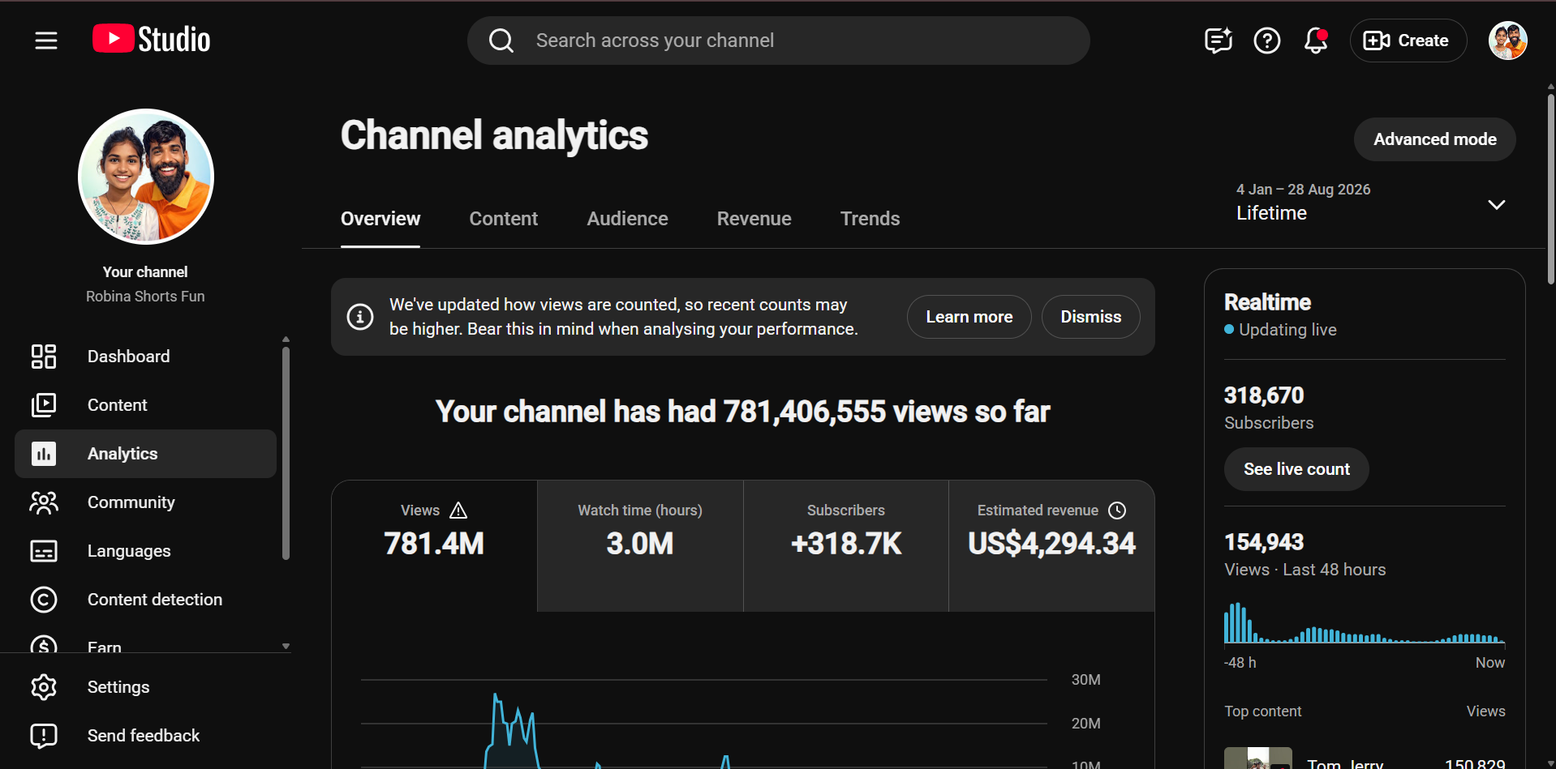Switch to the Revenue tab

tap(754, 219)
